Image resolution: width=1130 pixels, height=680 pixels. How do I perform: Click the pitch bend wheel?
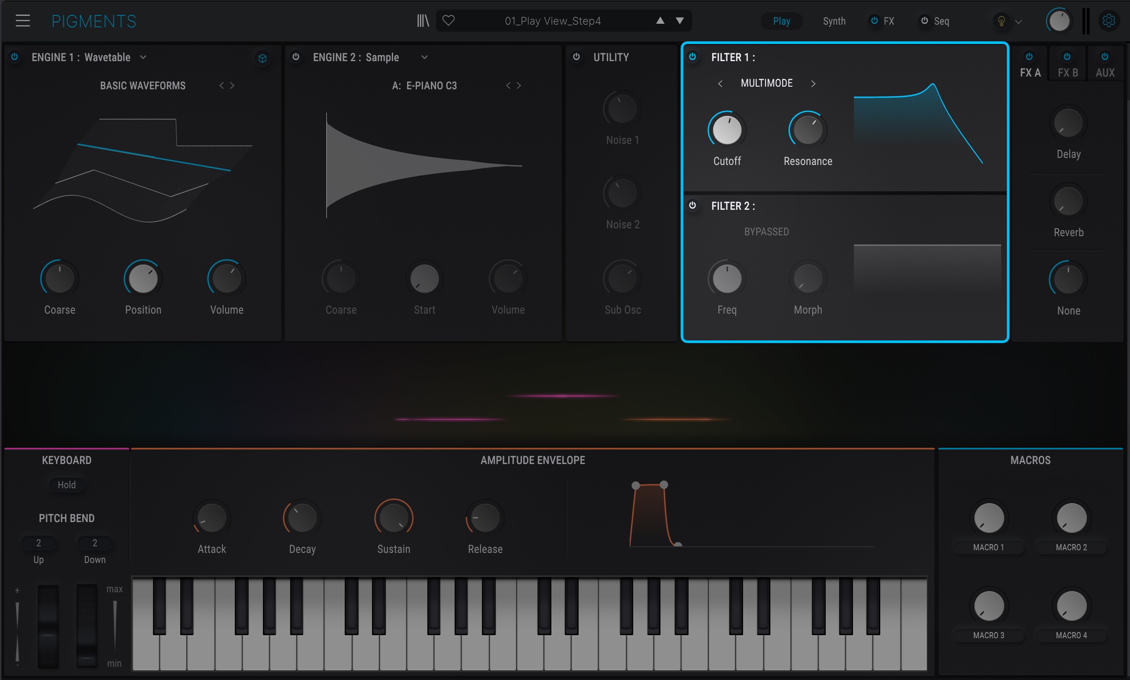click(x=48, y=626)
